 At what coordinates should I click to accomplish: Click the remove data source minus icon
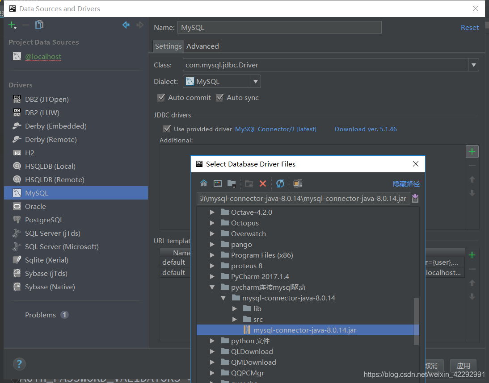point(26,25)
